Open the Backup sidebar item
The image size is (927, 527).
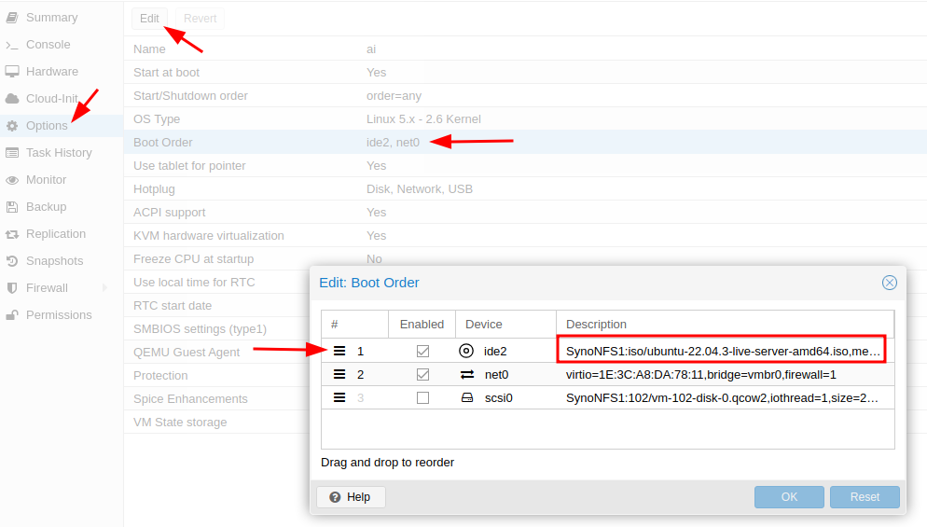coord(46,207)
